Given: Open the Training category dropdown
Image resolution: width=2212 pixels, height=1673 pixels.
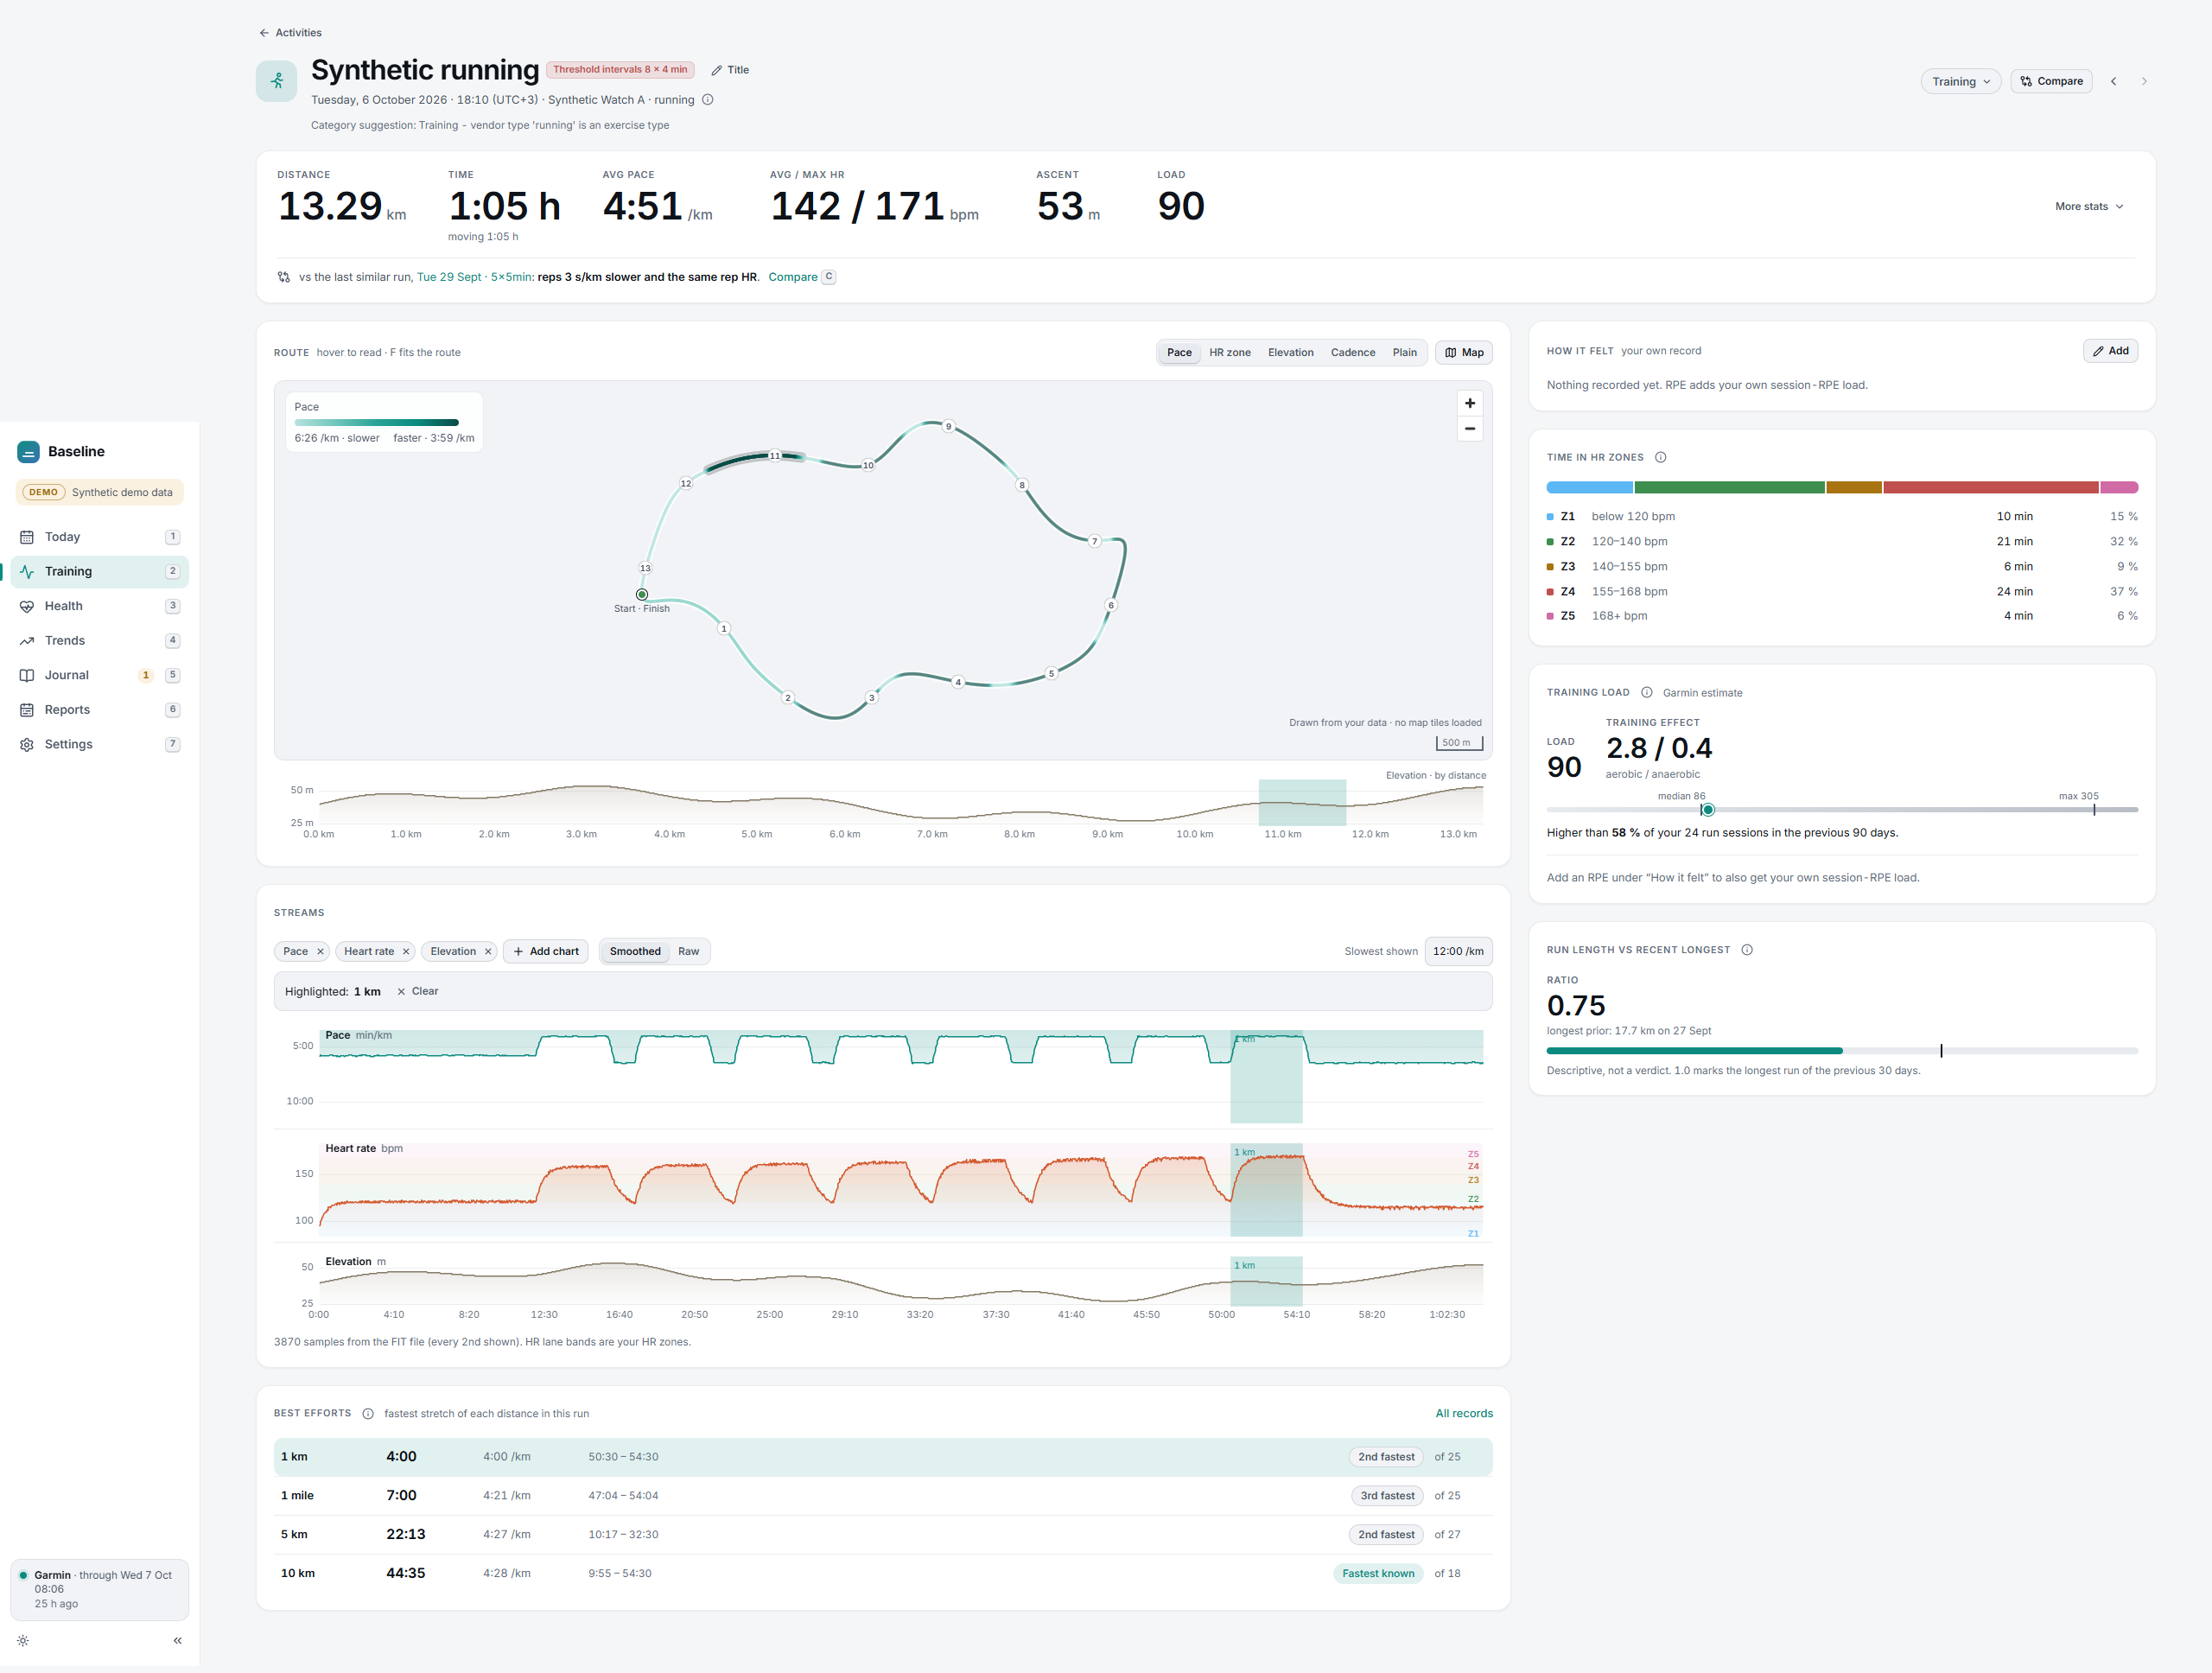Looking at the screenshot, I should coord(1960,81).
